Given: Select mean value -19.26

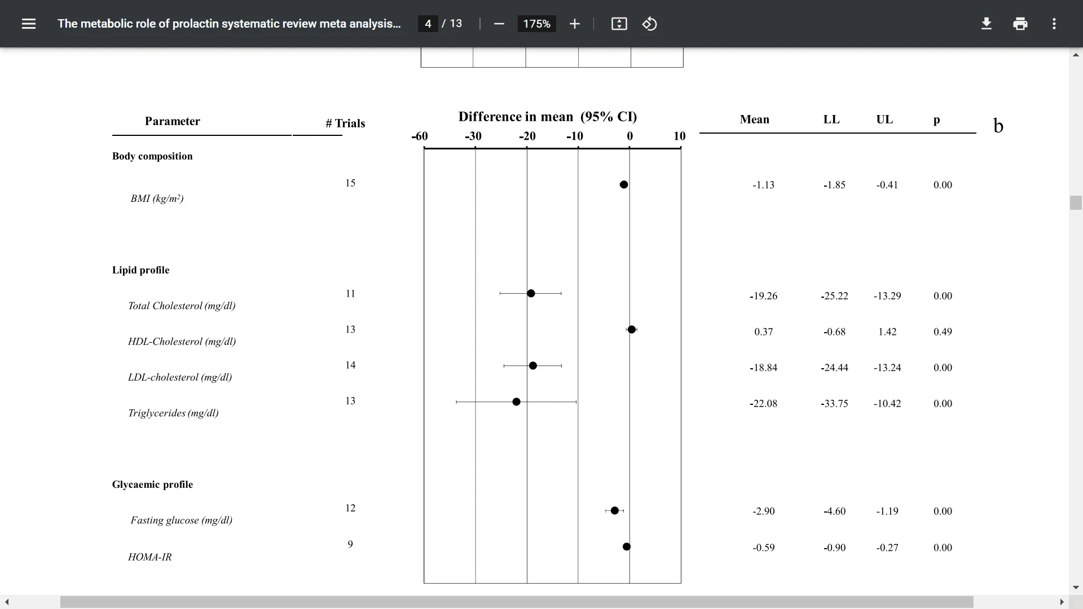Looking at the screenshot, I should pyautogui.click(x=763, y=296).
